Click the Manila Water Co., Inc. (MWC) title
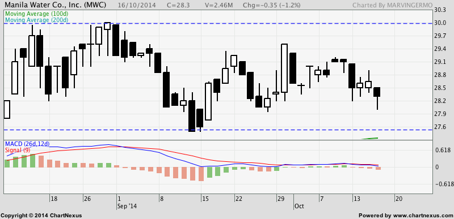The height and width of the screenshot is (219, 454). point(56,5)
